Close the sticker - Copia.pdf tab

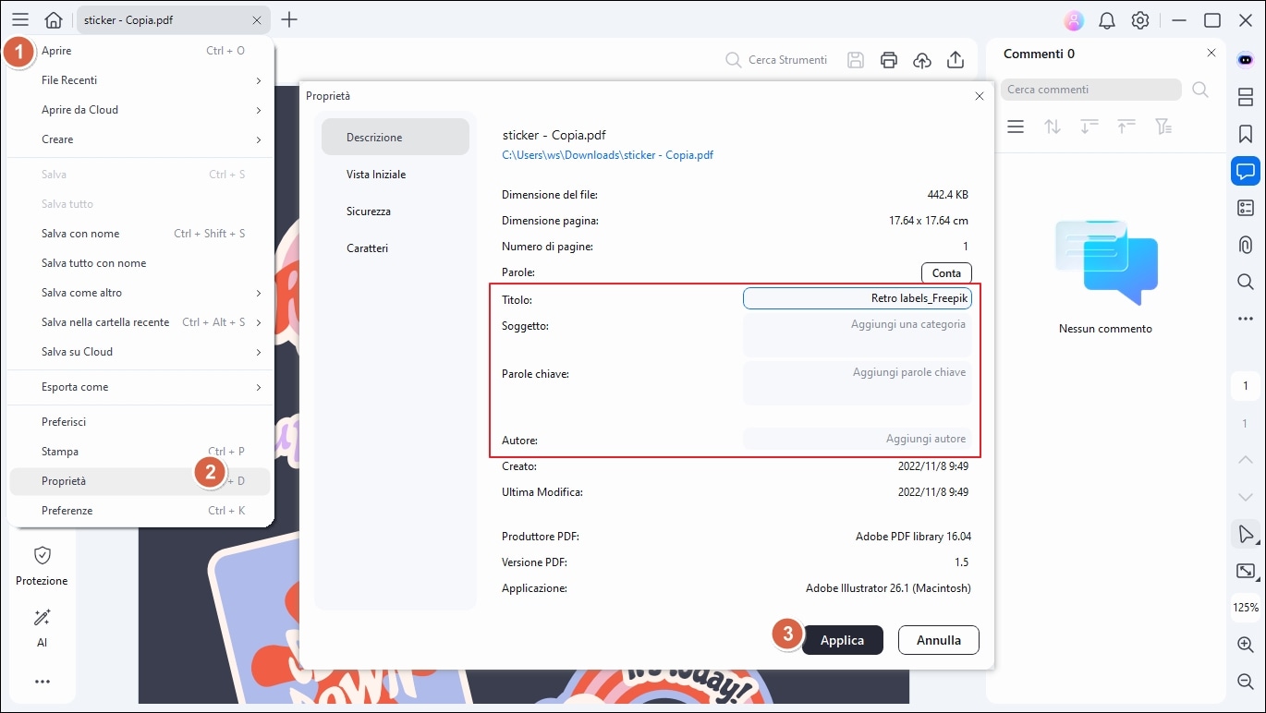(257, 19)
